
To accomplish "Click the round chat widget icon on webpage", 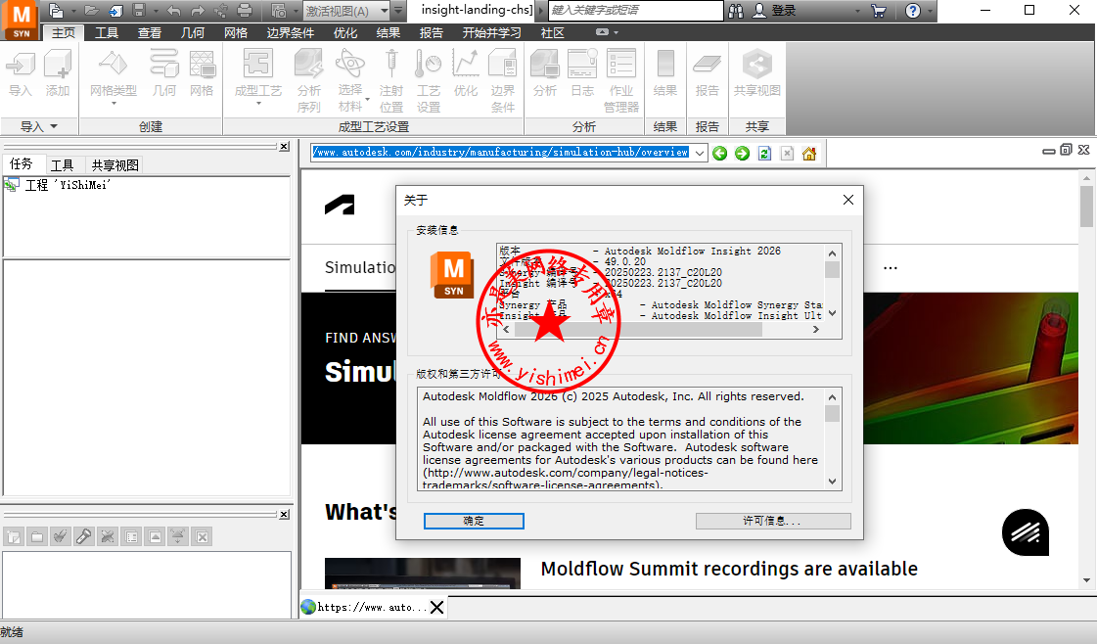I will click(1025, 532).
